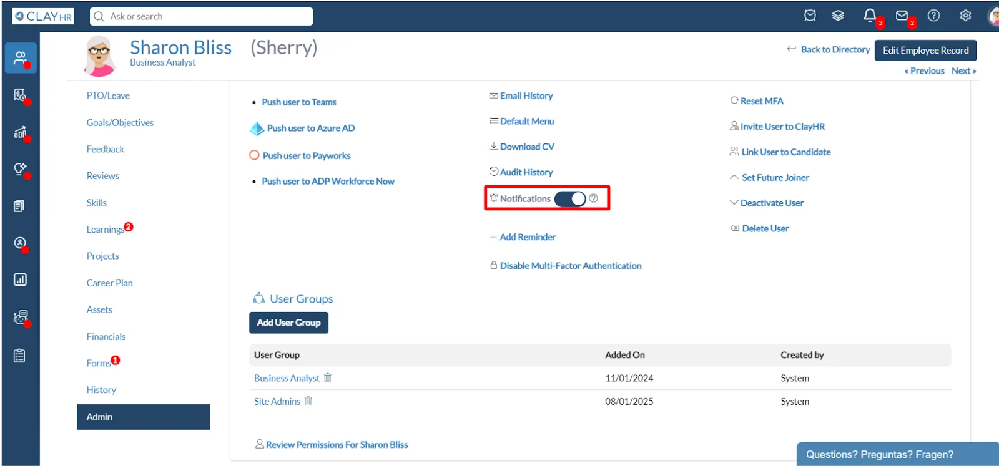The width and height of the screenshot is (999, 466).
Task: Delete Business Analyst group trash icon
Action: pyautogui.click(x=328, y=377)
